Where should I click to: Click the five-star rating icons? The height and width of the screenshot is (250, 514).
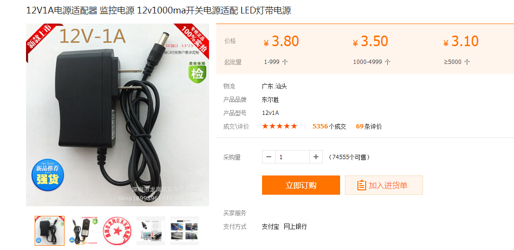tap(279, 126)
